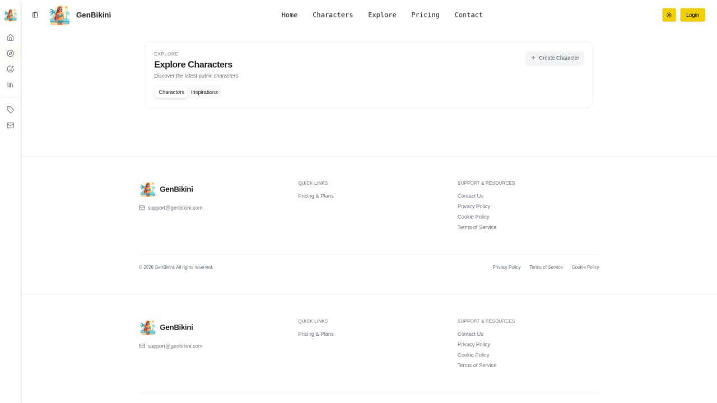This screenshot has height=403, width=717.
Task: Open Contact Us in the lower footer
Action: point(471,334)
